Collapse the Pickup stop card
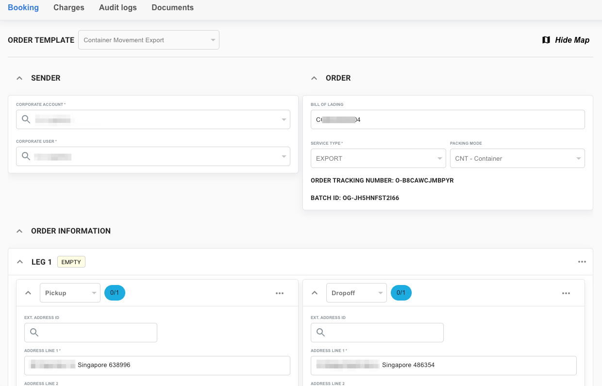 (x=28, y=293)
